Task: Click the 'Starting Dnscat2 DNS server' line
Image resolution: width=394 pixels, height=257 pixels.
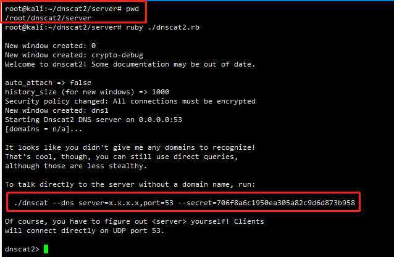Action: pyautogui.click(x=93, y=120)
